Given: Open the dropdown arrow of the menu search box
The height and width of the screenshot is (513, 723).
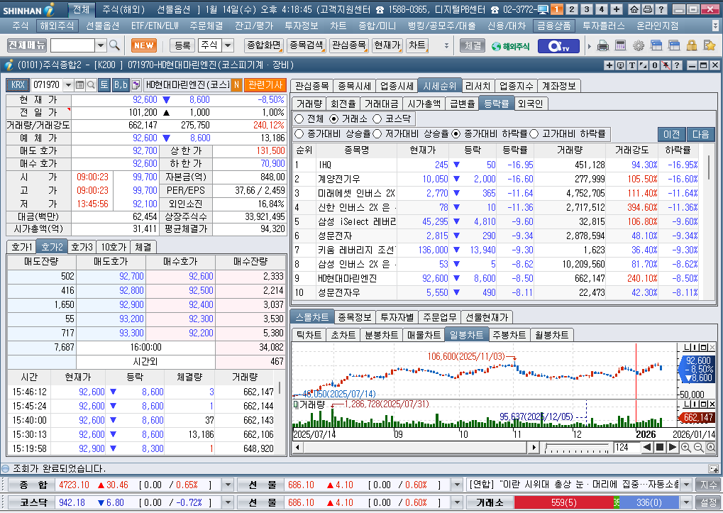Looking at the screenshot, I should click(x=101, y=45).
